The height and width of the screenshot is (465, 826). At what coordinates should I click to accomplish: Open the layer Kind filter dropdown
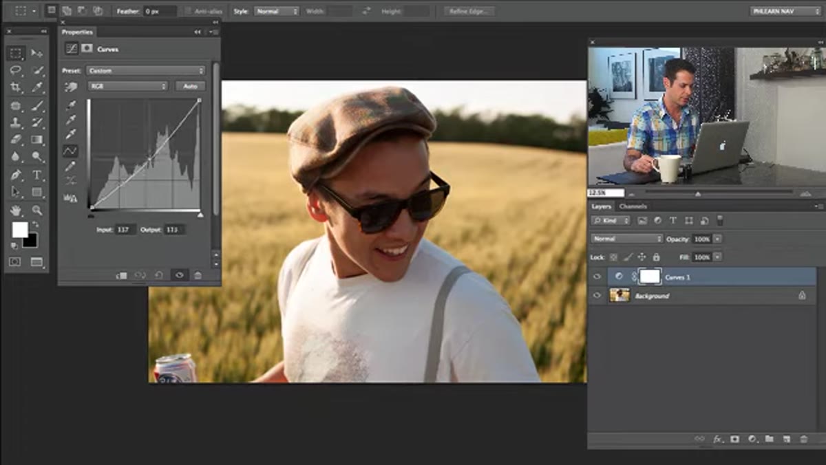pyautogui.click(x=611, y=221)
